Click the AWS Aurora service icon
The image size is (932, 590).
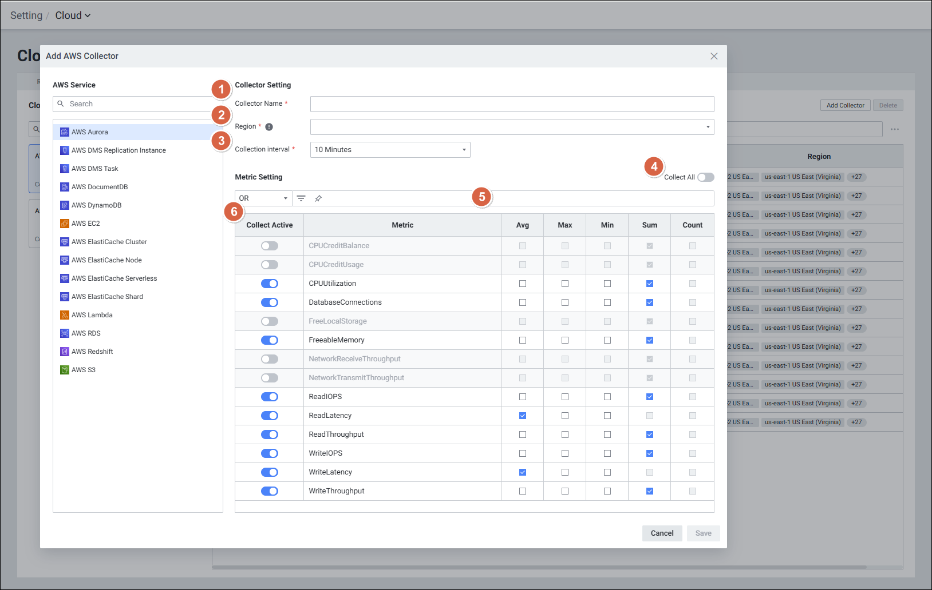pos(65,132)
